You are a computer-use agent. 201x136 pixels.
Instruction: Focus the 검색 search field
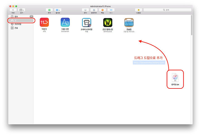coord(167,10)
